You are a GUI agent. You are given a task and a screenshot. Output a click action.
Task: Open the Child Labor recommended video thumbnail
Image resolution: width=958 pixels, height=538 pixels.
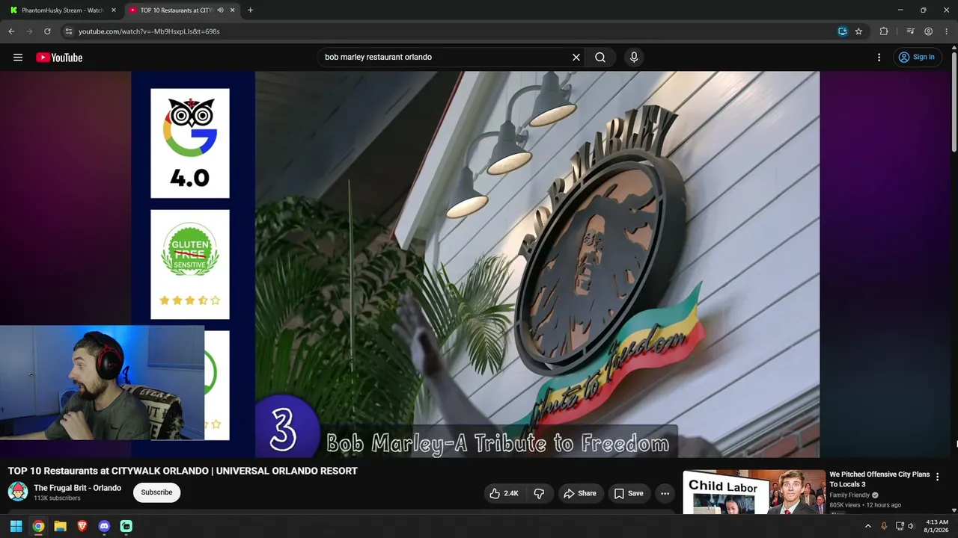754,492
